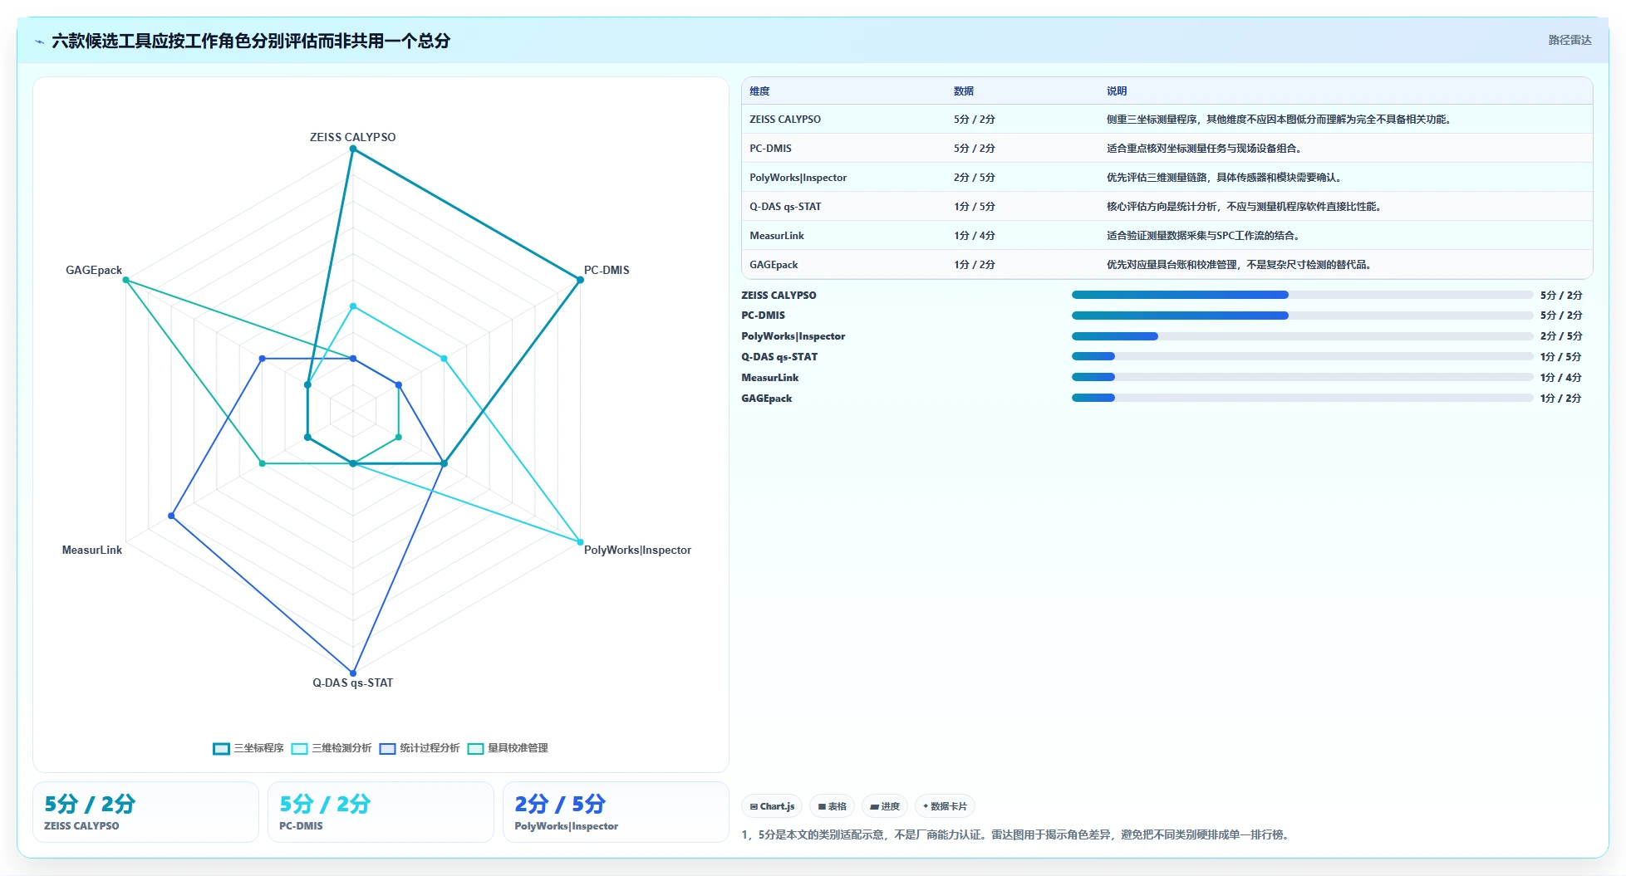
Task: Click the outer blue radar point near MeasurLink
Action: (171, 516)
